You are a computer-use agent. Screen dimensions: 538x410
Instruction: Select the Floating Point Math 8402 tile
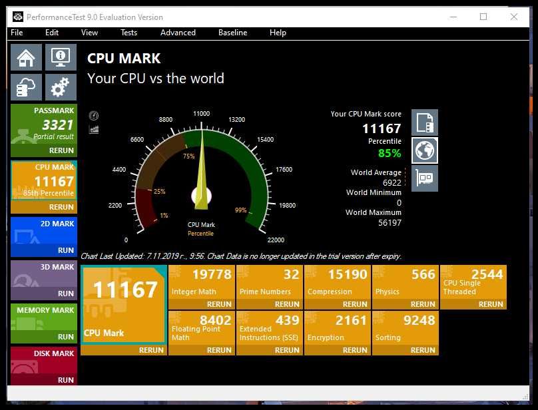click(202, 328)
